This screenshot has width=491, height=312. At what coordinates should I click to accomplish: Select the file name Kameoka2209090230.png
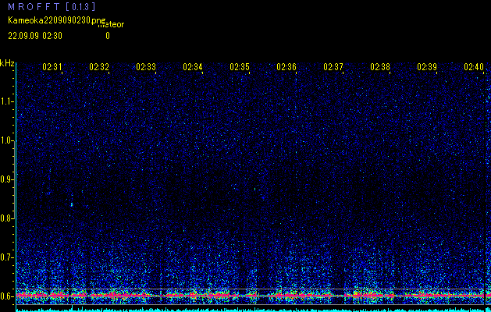(x=57, y=20)
